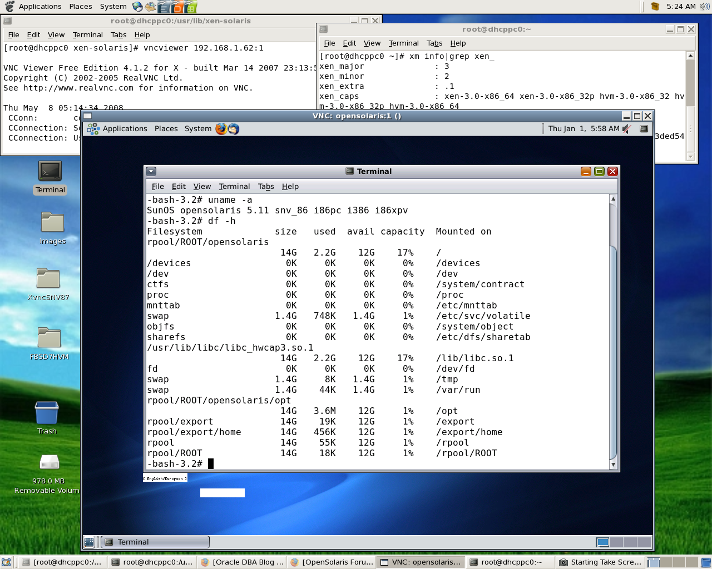This screenshot has height=569, width=712.
Task: Open Firefox inside the OpenSolaris VNC panel
Action: click(x=221, y=129)
